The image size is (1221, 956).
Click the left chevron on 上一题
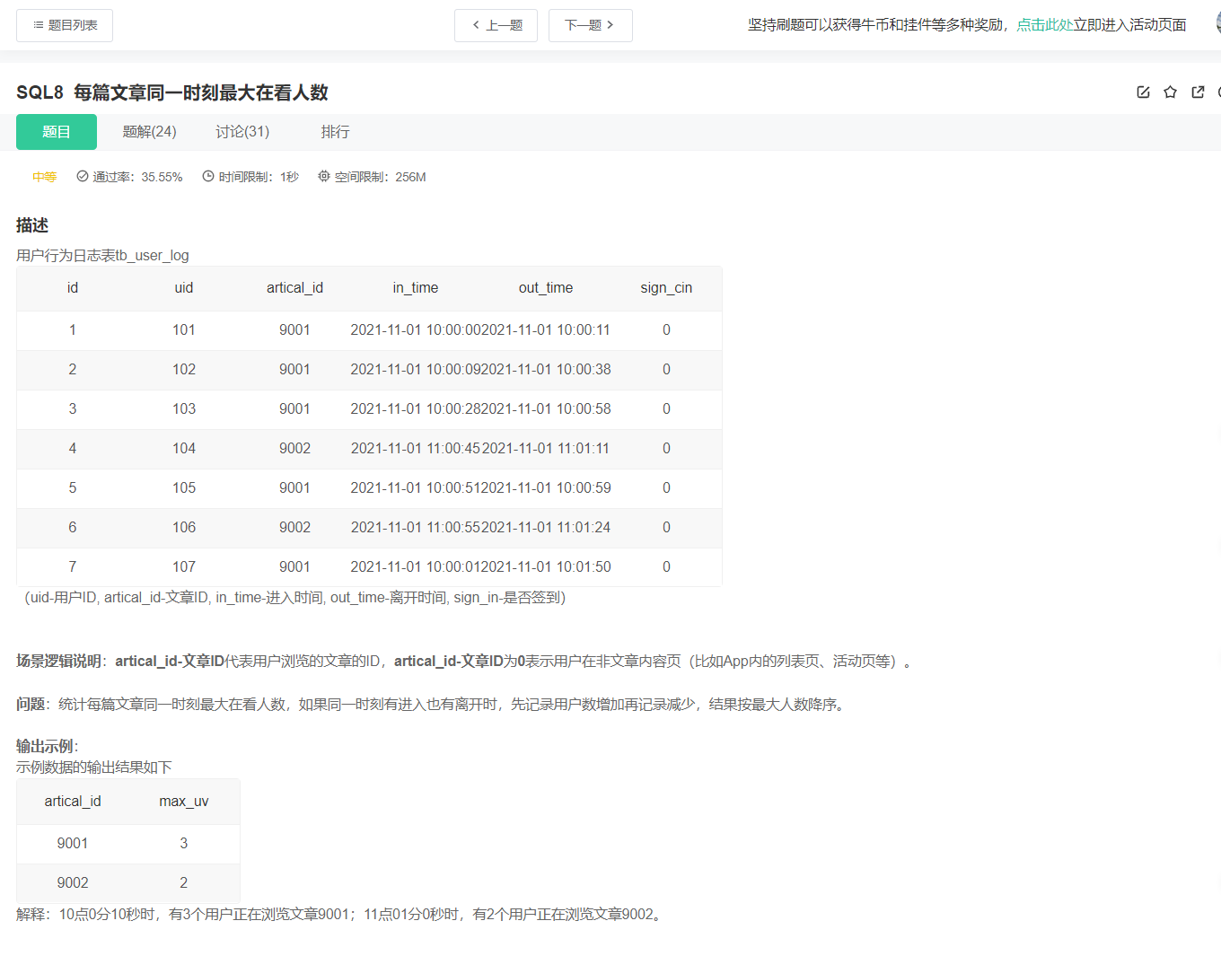[x=476, y=25]
